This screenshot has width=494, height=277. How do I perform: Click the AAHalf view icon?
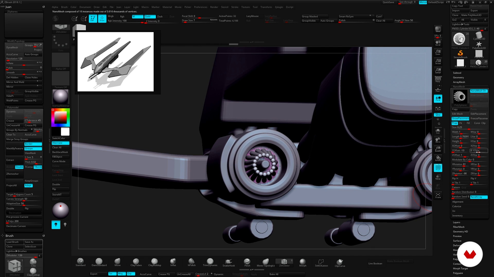(x=438, y=71)
